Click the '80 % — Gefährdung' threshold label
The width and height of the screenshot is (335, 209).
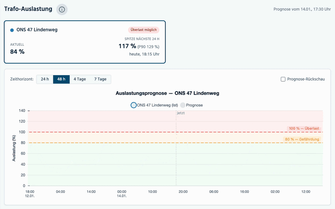pyautogui.click(x=302, y=139)
